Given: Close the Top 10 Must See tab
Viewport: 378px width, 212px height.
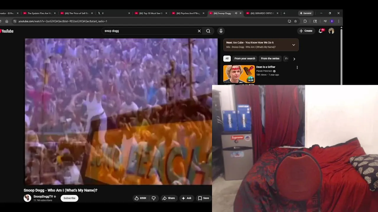Looking at the screenshot, I should 166,13.
